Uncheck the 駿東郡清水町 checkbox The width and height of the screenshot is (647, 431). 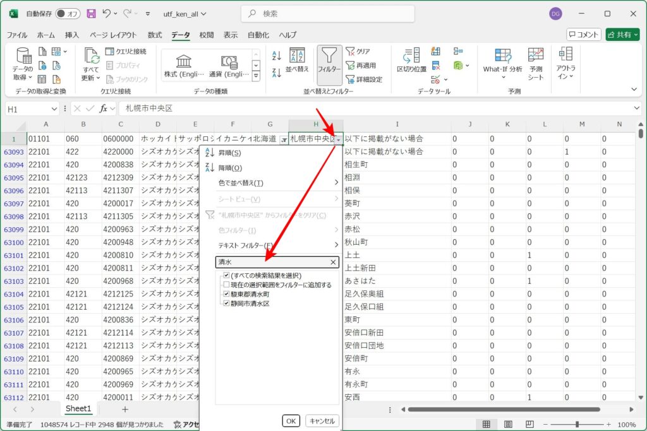[227, 294]
